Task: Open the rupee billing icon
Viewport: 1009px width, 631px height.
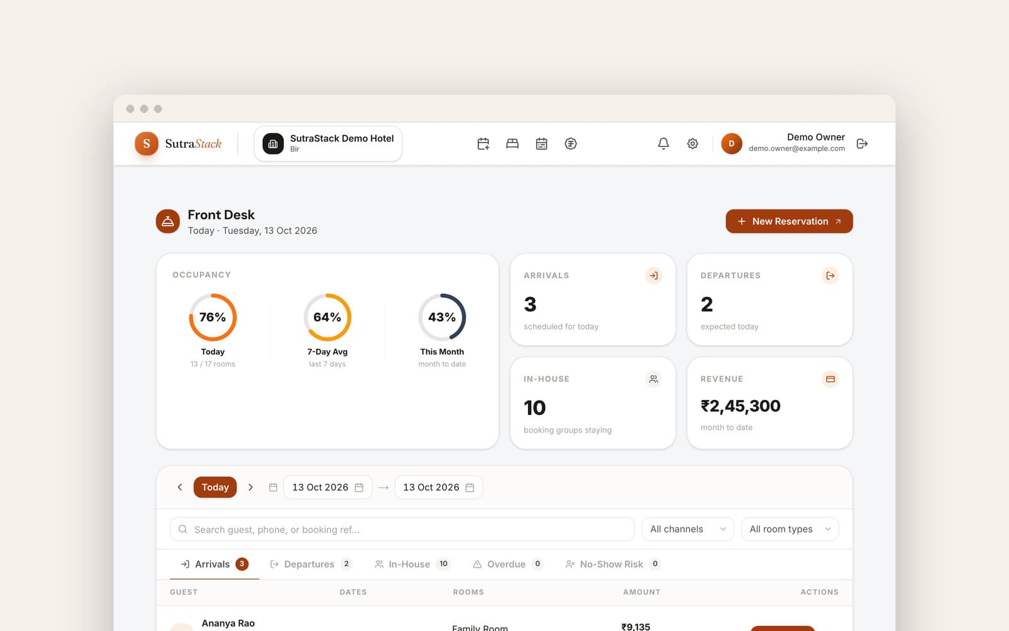Action: coord(571,144)
